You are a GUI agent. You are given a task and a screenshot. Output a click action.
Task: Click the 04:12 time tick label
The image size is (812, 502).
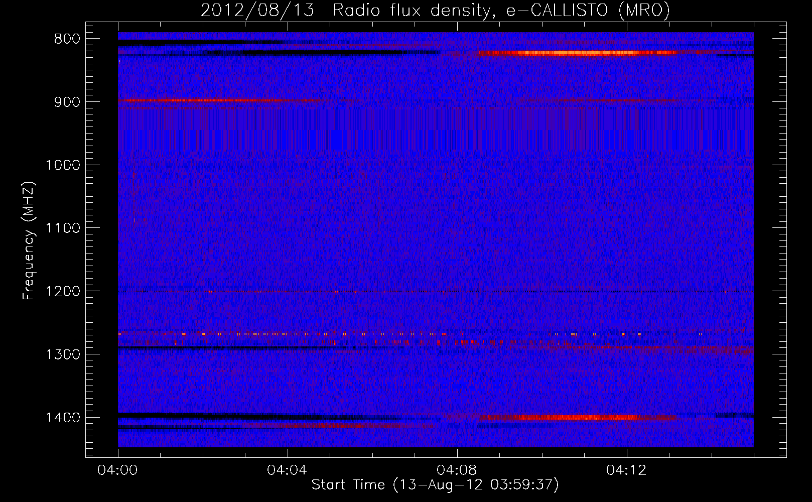[x=626, y=470]
